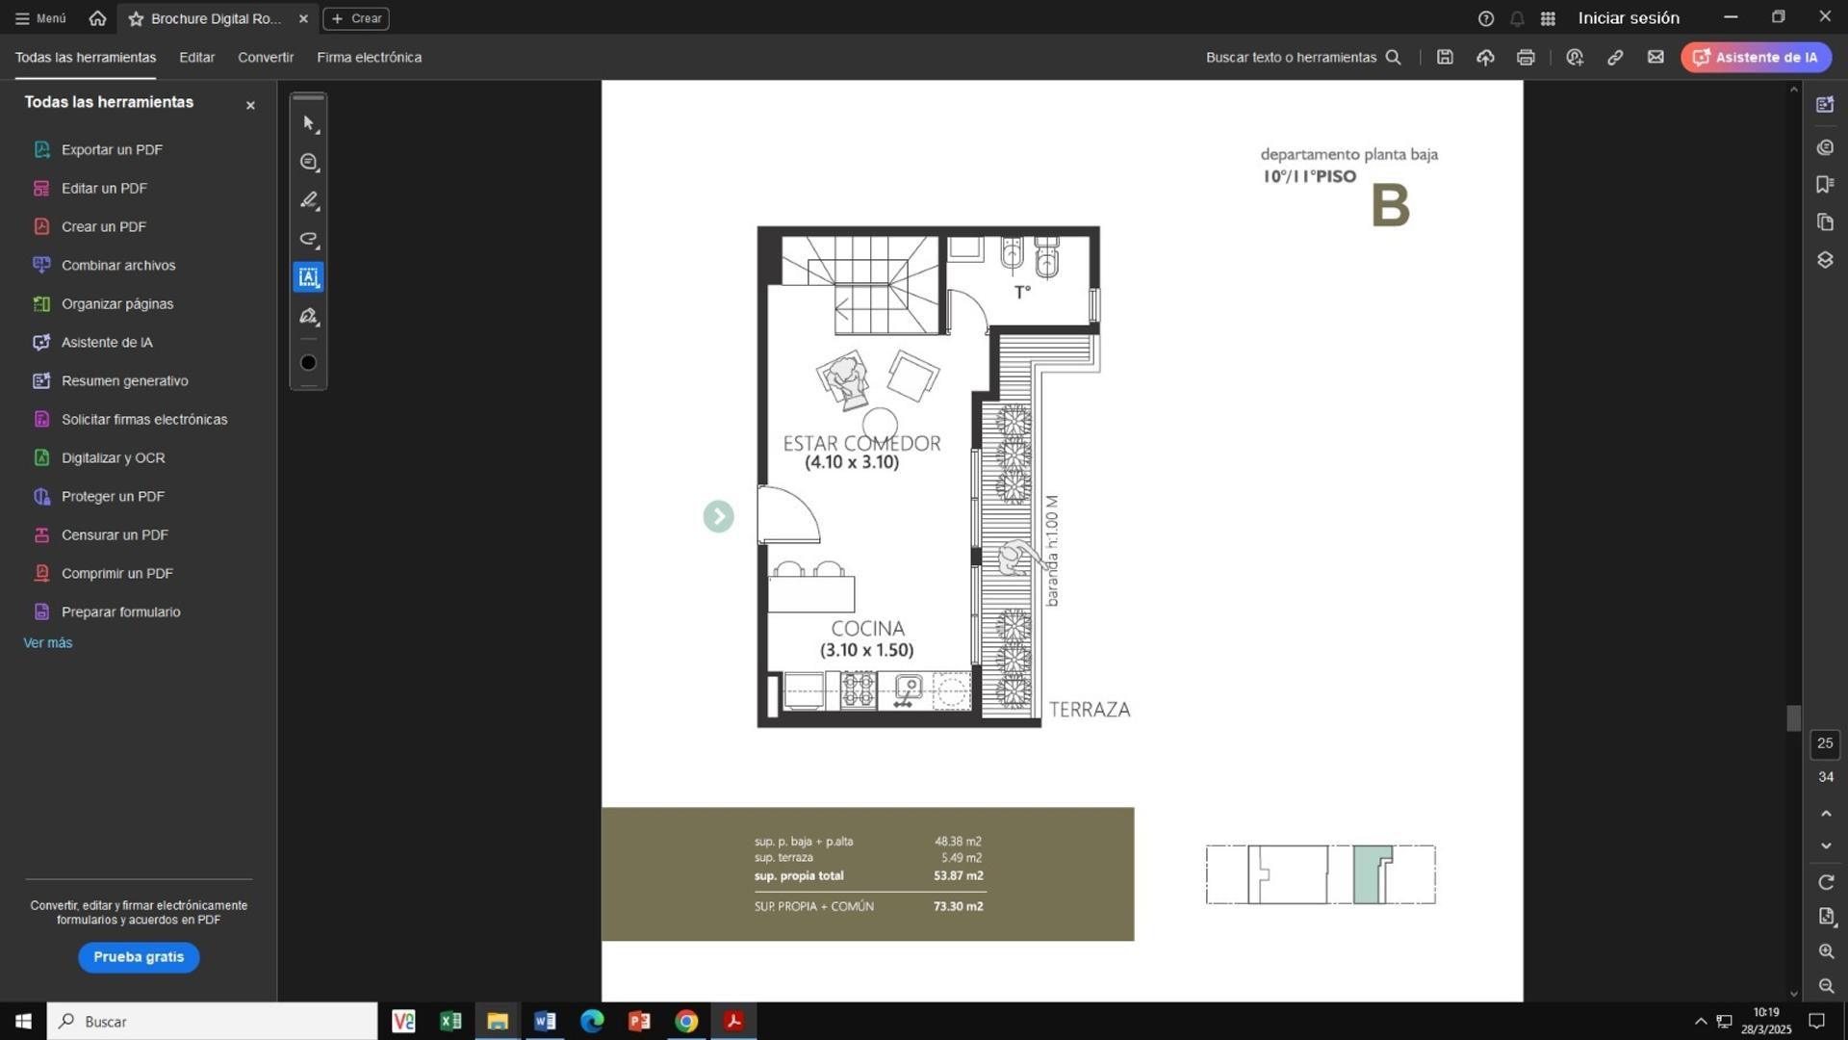Open the Firma electrónica tab
1848x1040 pixels.
370,58
